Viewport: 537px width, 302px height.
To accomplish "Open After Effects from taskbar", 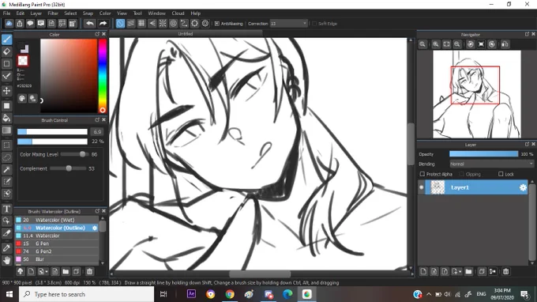I will 191,294.
